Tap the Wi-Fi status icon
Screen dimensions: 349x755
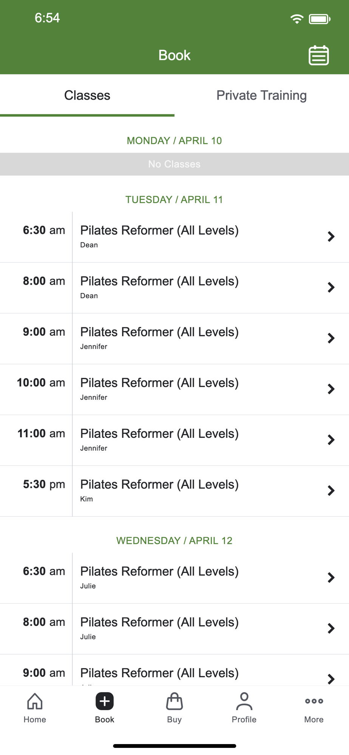click(x=297, y=18)
